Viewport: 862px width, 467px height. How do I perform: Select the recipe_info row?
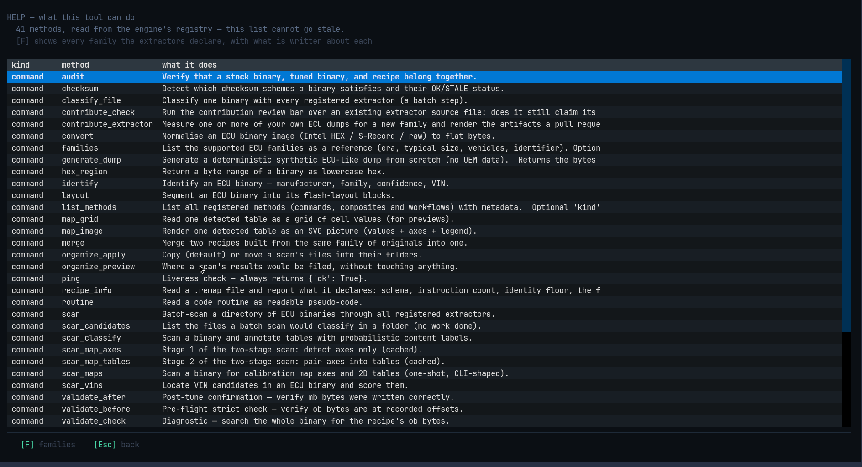425,290
